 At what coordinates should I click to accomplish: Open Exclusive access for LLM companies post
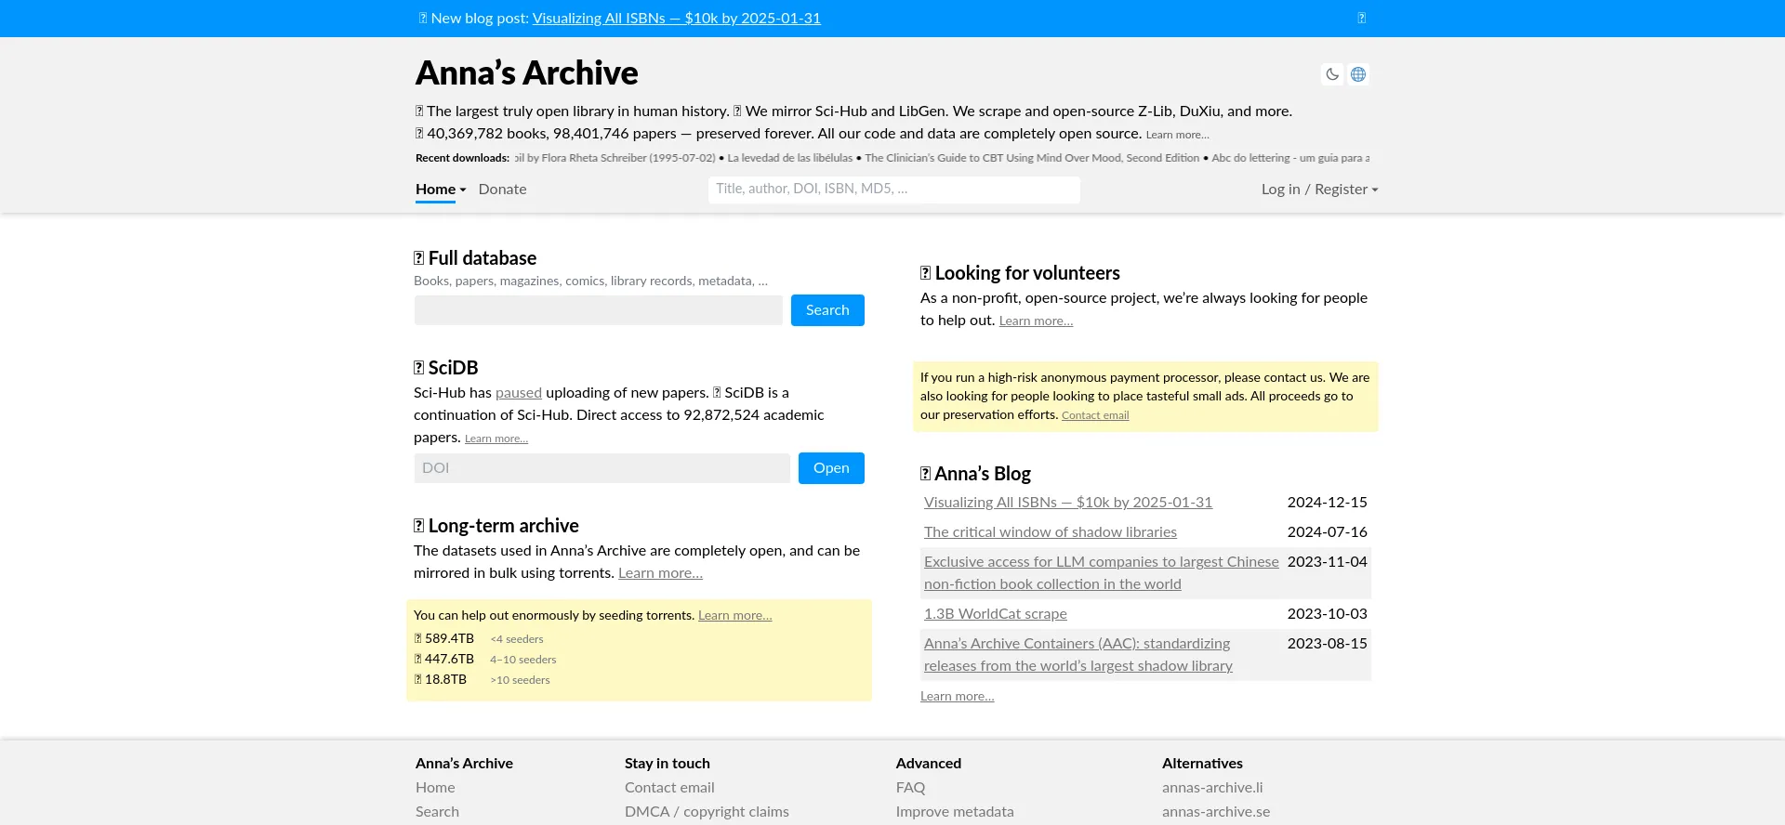[x=1102, y=572]
